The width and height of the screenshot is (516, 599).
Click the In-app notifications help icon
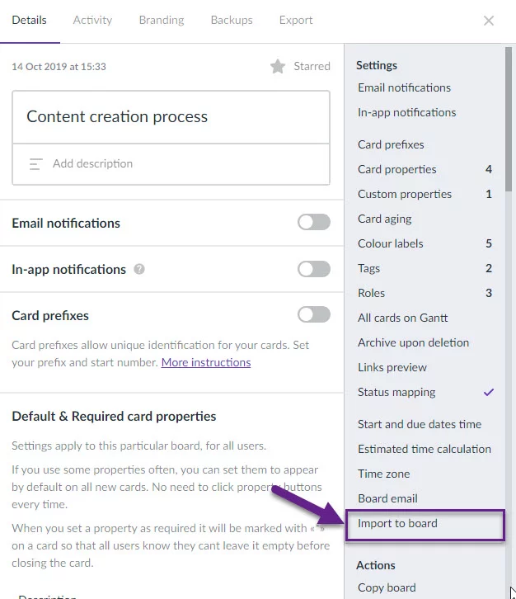(x=139, y=269)
